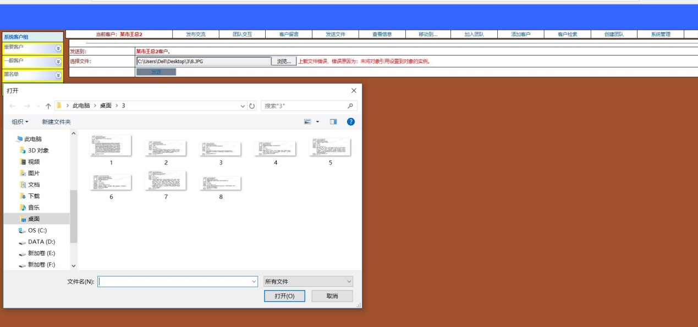The height and width of the screenshot is (327, 698).
Task: Open the 加入团队 menu item
Action: 474,34
